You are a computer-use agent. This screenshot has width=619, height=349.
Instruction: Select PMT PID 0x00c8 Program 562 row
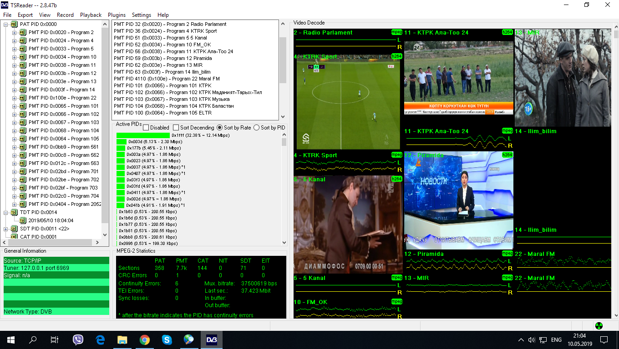pos(64,155)
